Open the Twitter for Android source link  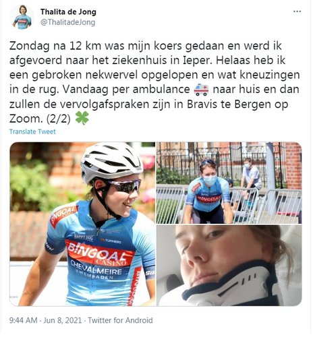(120, 320)
